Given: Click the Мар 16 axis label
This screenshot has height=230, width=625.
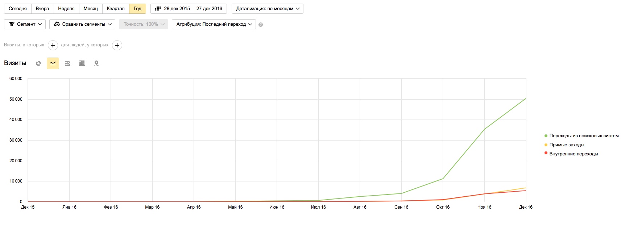Looking at the screenshot, I should (x=152, y=207).
